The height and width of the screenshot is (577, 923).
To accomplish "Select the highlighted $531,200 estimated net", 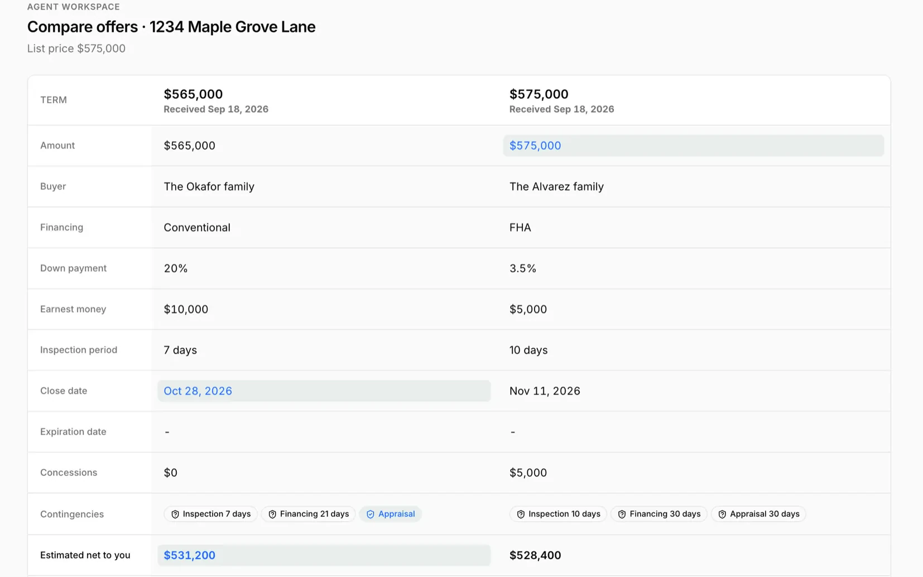I will coord(324,555).
